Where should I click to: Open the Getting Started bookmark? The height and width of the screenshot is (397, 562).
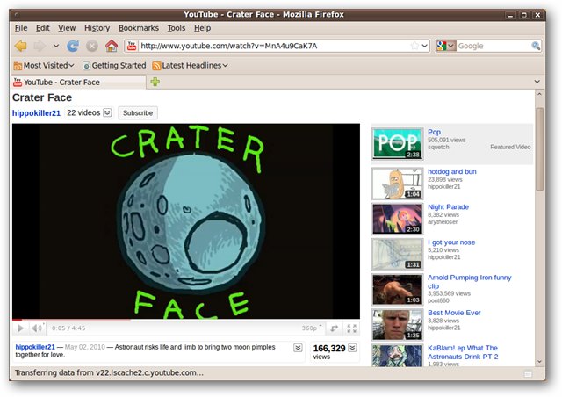[114, 65]
